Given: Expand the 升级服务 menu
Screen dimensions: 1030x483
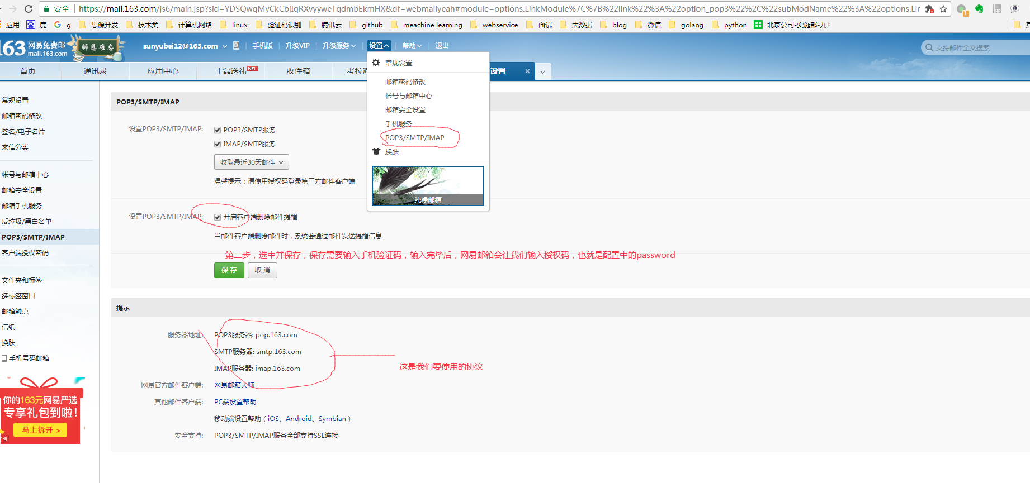Looking at the screenshot, I should pos(339,46).
